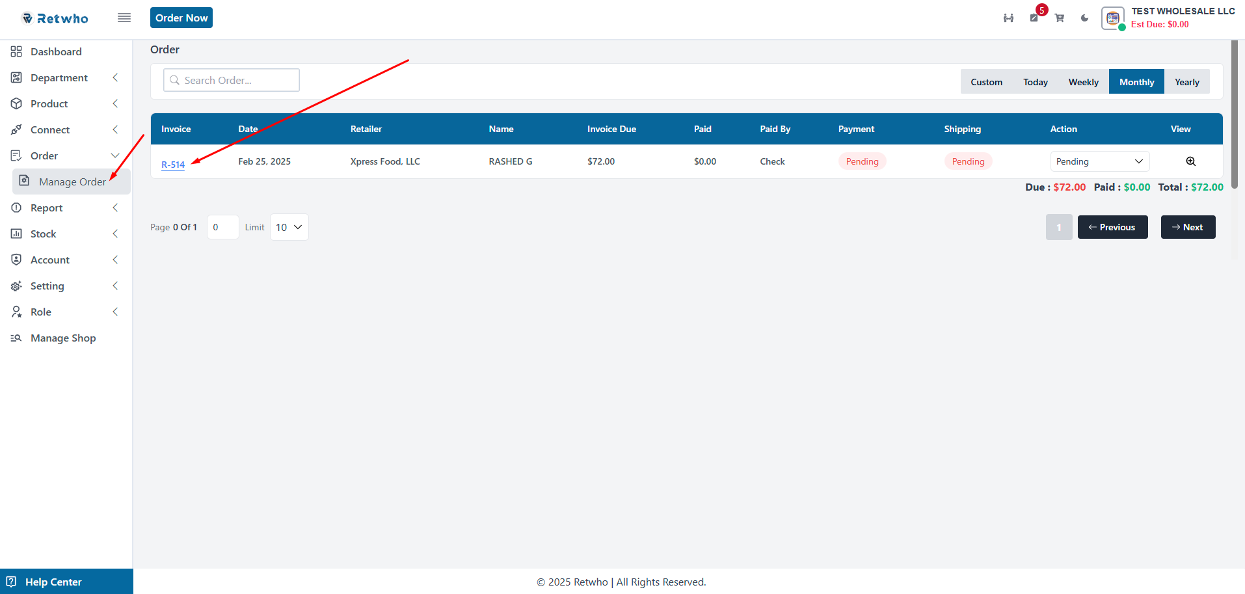Expand the Stock menu chevron

point(115,234)
